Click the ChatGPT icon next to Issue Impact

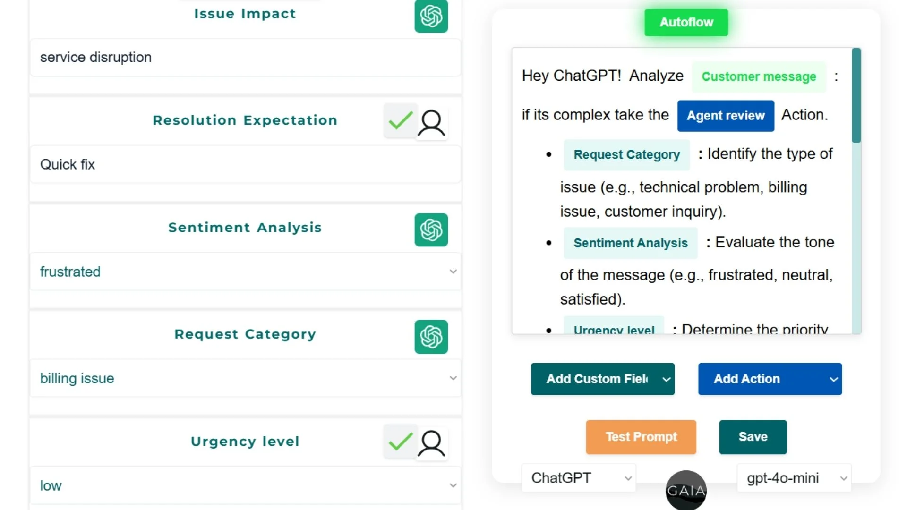click(431, 17)
